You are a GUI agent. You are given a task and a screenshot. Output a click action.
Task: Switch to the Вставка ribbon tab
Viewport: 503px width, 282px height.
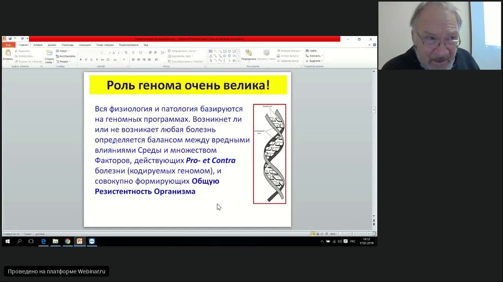pos(38,45)
